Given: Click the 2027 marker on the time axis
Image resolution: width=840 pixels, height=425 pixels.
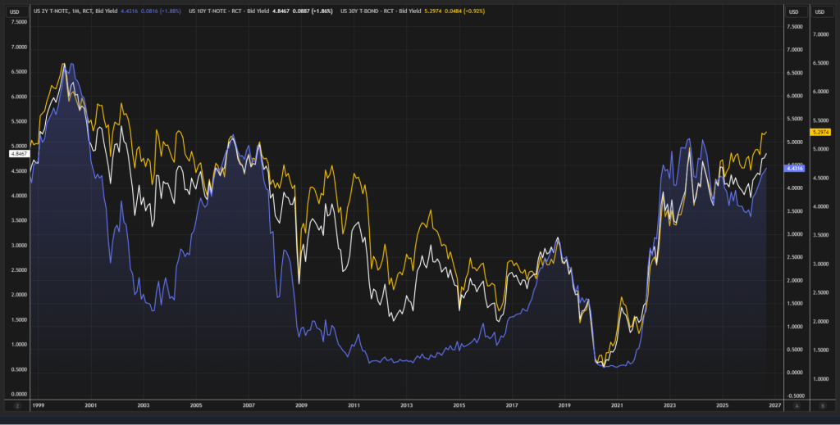Looking at the screenshot, I should tap(774, 405).
